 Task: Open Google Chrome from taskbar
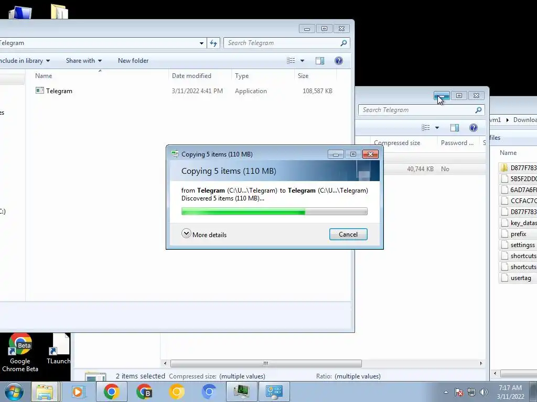[x=111, y=392]
